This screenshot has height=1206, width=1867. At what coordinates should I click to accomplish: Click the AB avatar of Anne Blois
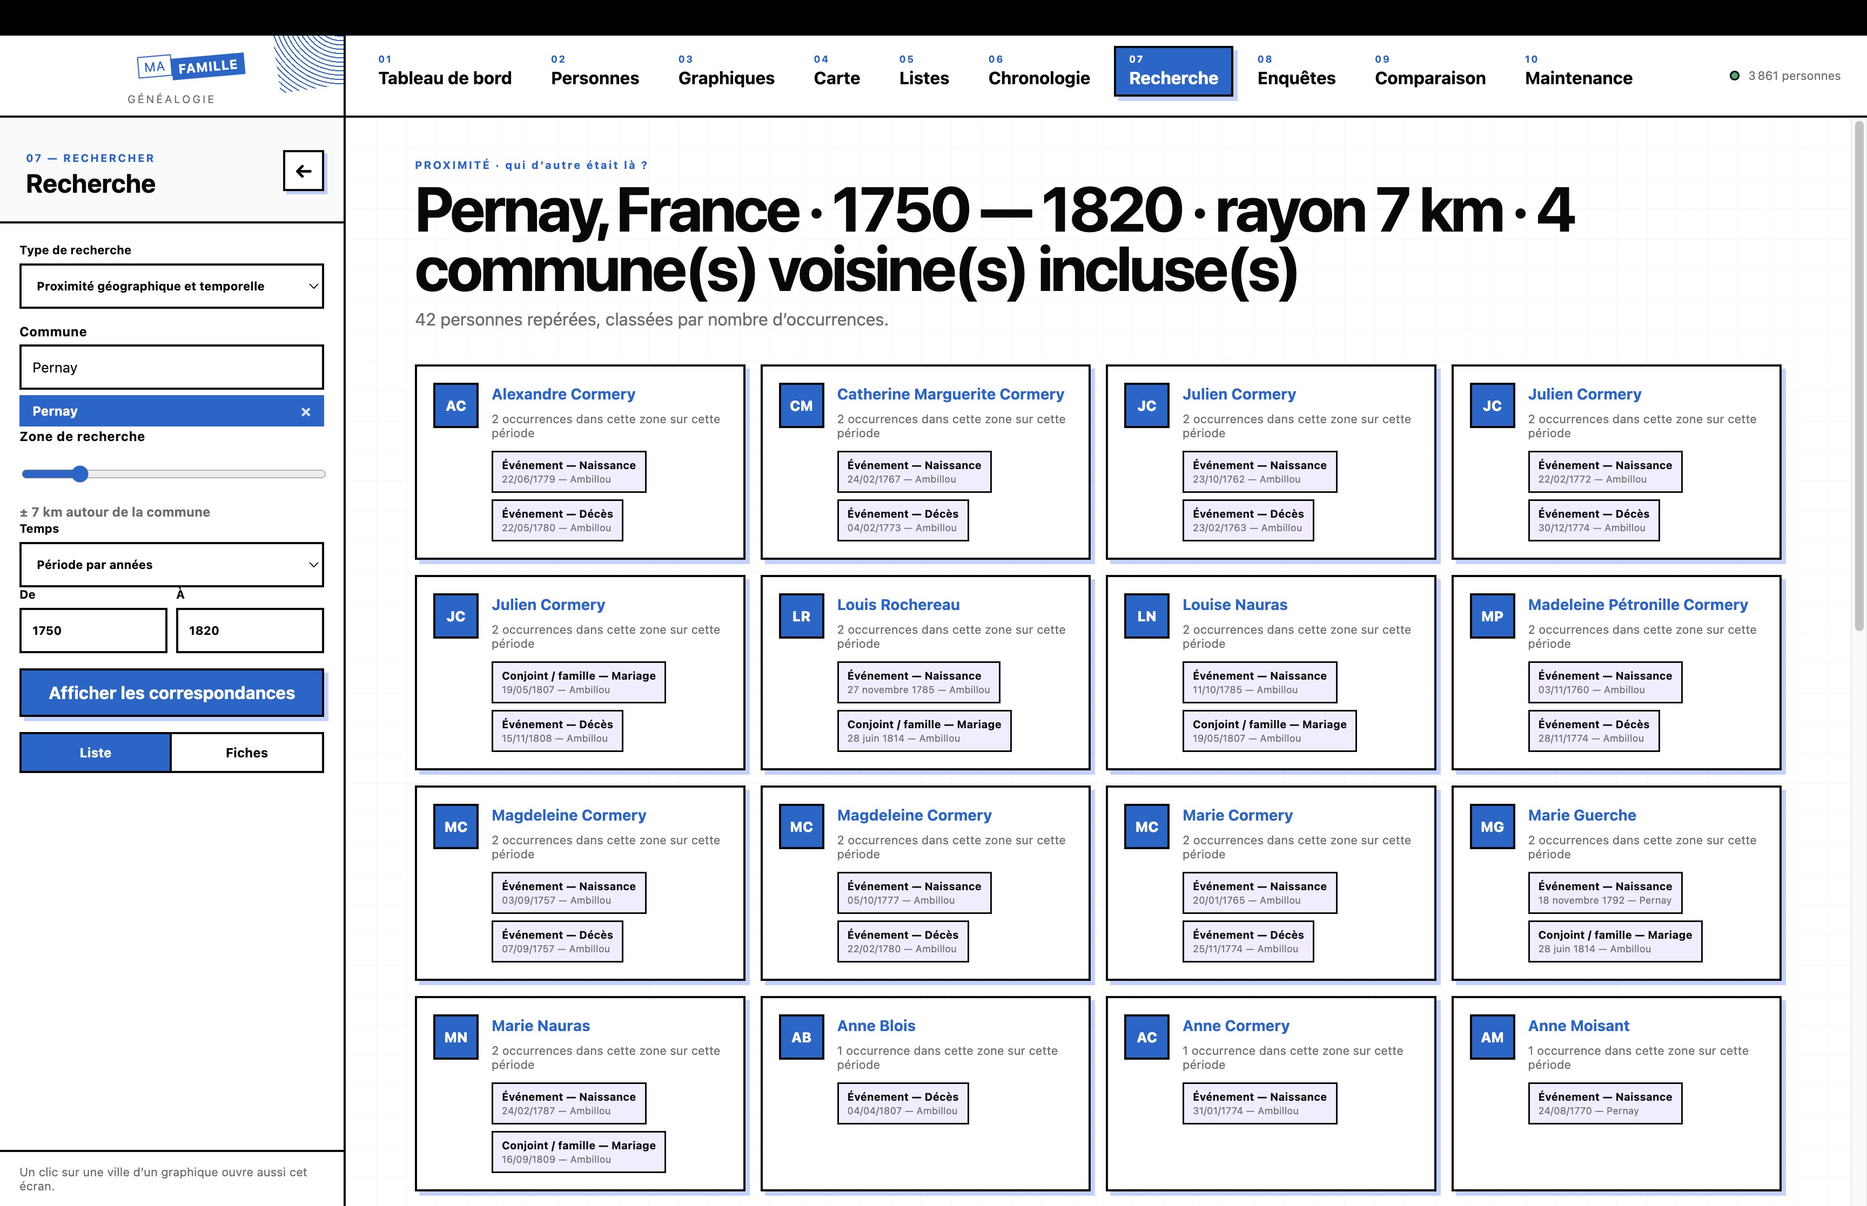click(x=802, y=1038)
